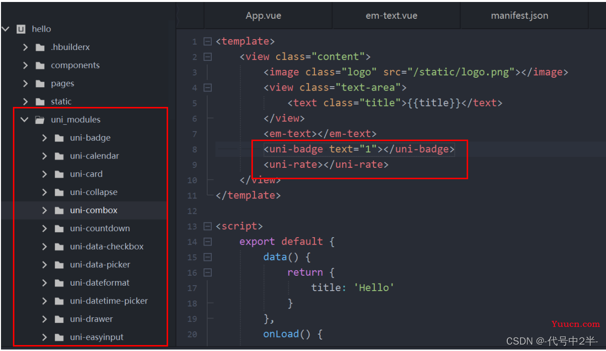Screen dimensions: 606x351
Task: Open the manifest.json tab
Action: point(520,15)
